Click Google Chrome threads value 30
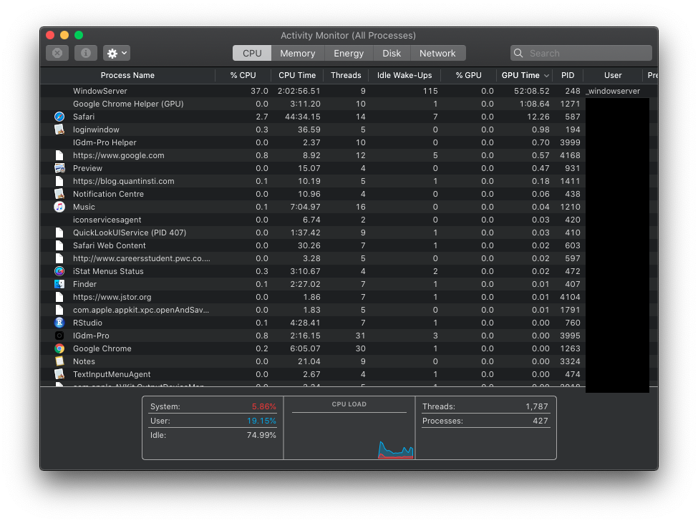Image resolution: width=698 pixels, height=523 pixels. [x=360, y=348]
